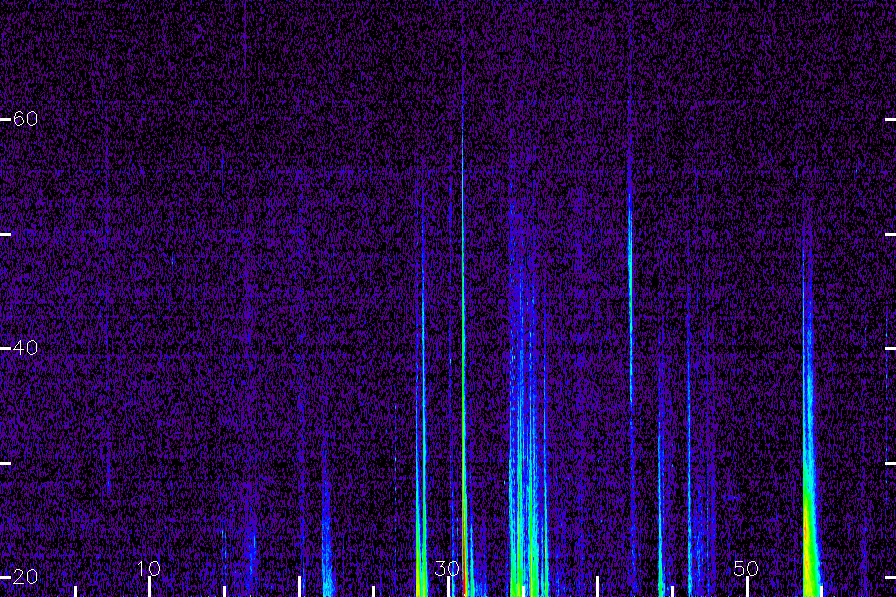Click the "60" label on the vertical axis
The width and height of the screenshot is (896, 597).
coord(25,118)
